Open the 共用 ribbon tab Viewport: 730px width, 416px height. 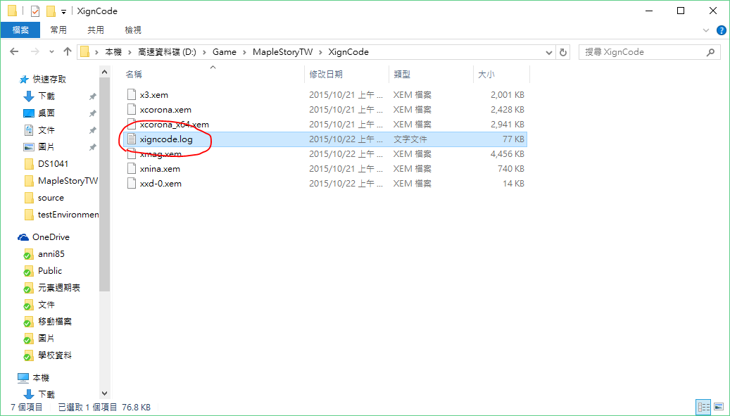[96, 30]
